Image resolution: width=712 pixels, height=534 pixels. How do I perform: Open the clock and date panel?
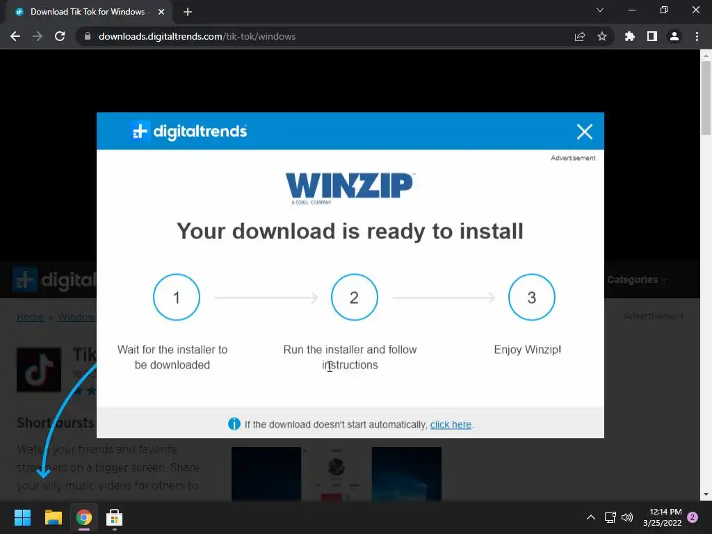pos(663,517)
